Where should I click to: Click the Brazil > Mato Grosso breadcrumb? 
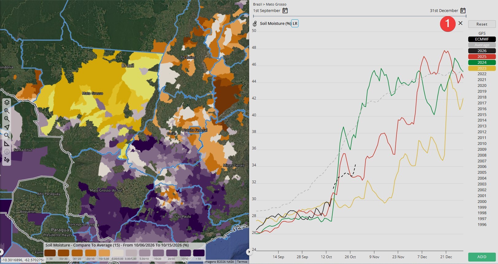(x=270, y=4)
